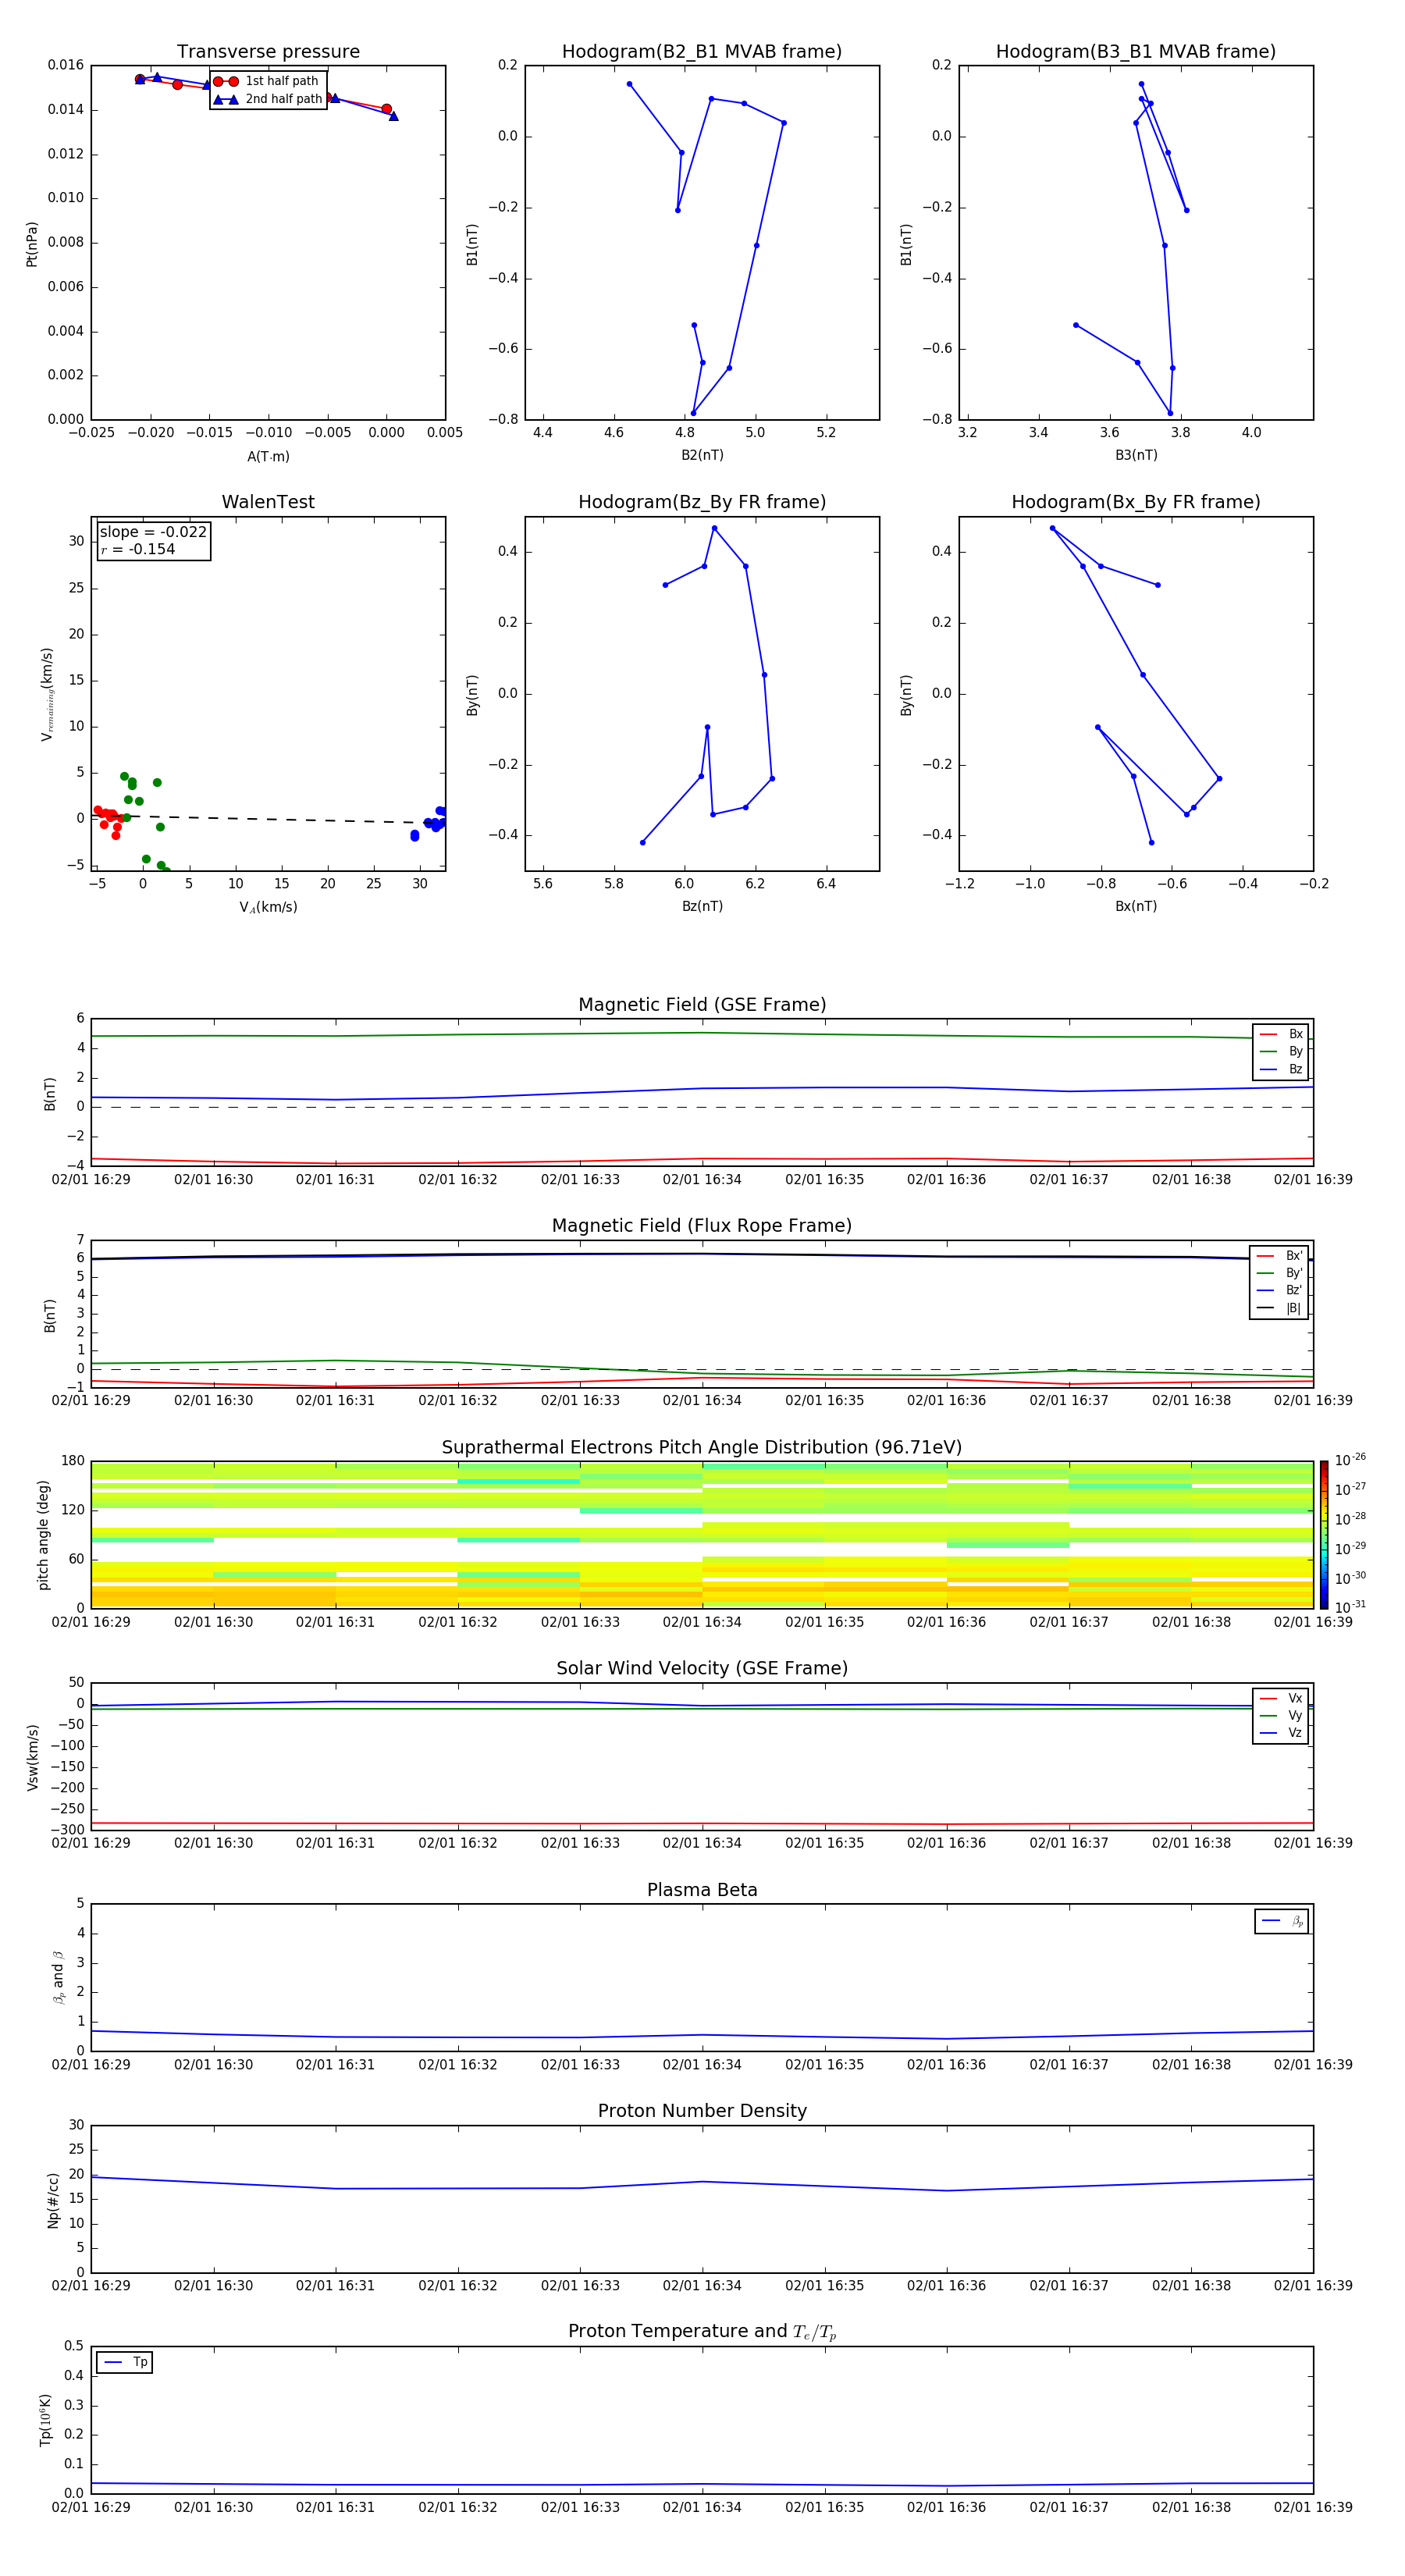
Task: Select the Vy entry in velocity legend
Action: click(1281, 1715)
